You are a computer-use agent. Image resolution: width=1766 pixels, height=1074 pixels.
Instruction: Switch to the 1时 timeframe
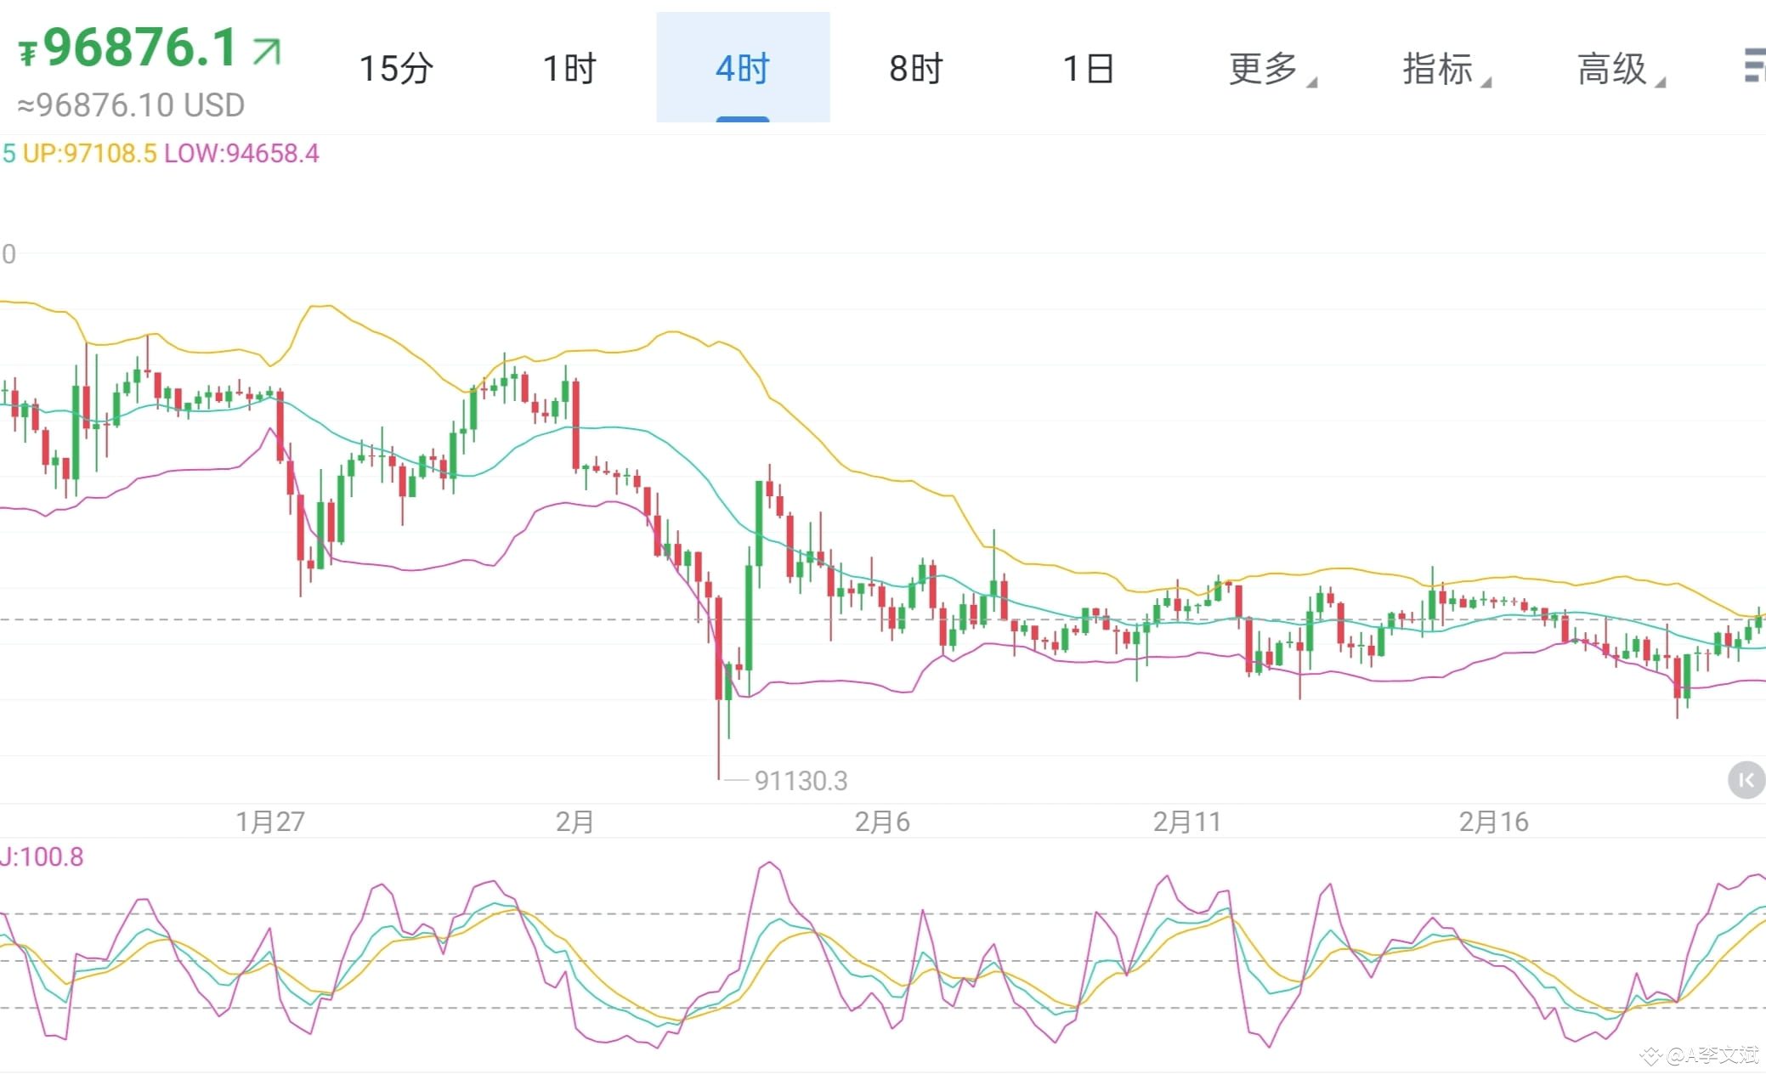tap(569, 68)
